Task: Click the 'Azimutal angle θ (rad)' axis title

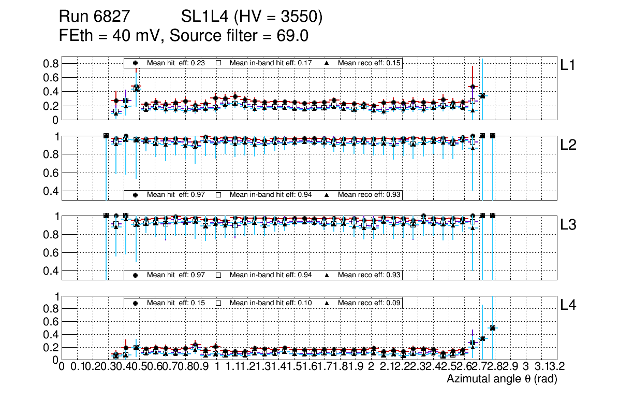Action: (502, 379)
